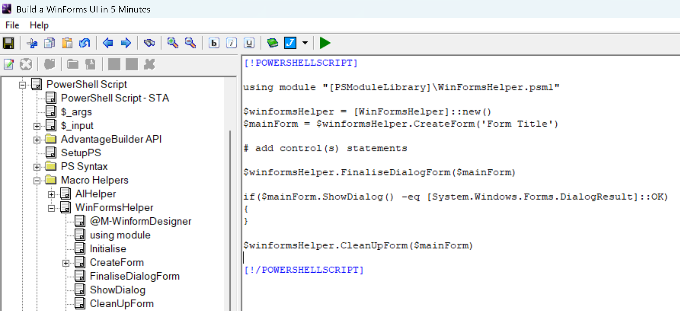This screenshot has height=311, width=680.
Task: Select the $_input tree item
Action: tap(77, 126)
